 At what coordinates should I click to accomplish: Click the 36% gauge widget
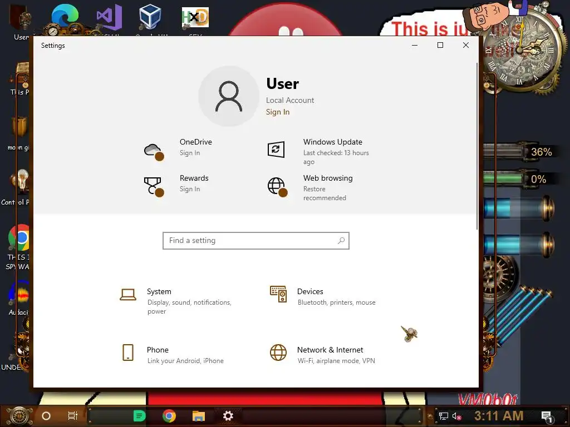[x=520, y=152]
